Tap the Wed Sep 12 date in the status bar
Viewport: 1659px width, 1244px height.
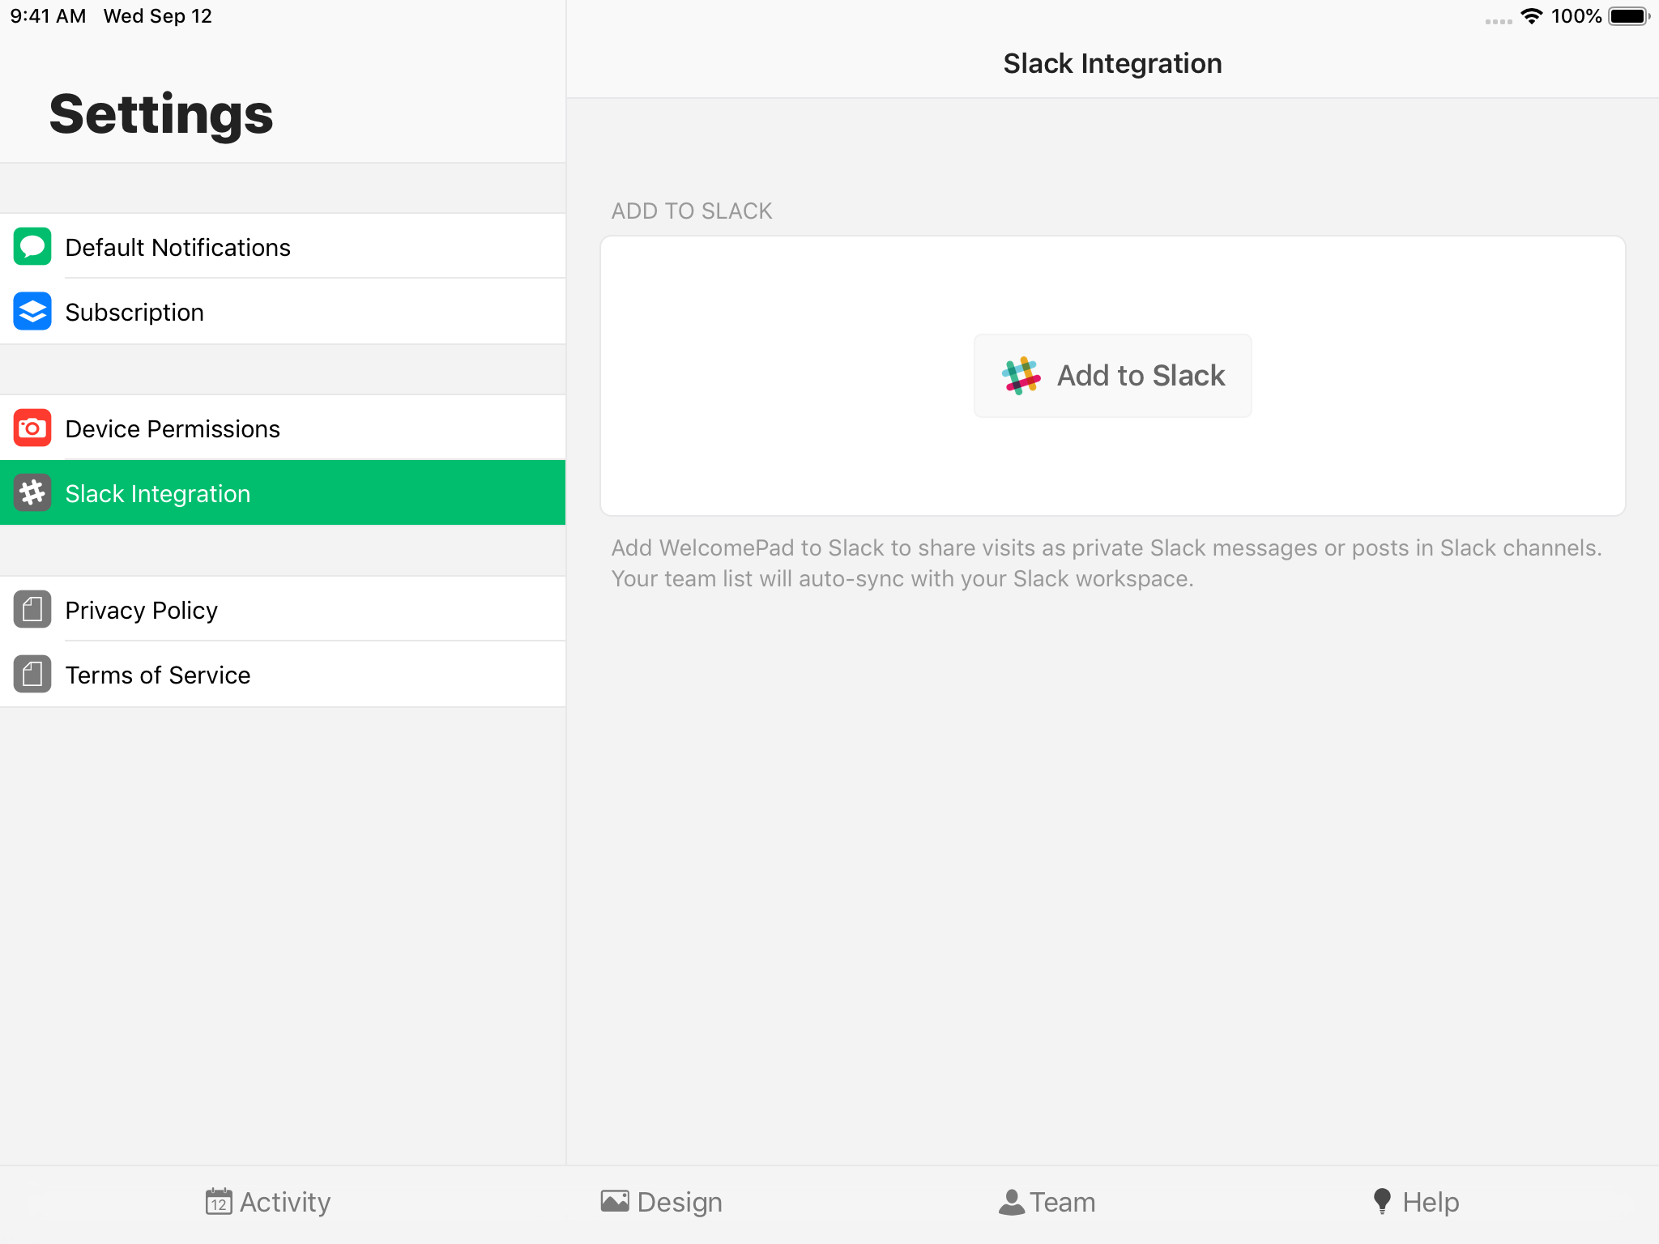point(158,16)
